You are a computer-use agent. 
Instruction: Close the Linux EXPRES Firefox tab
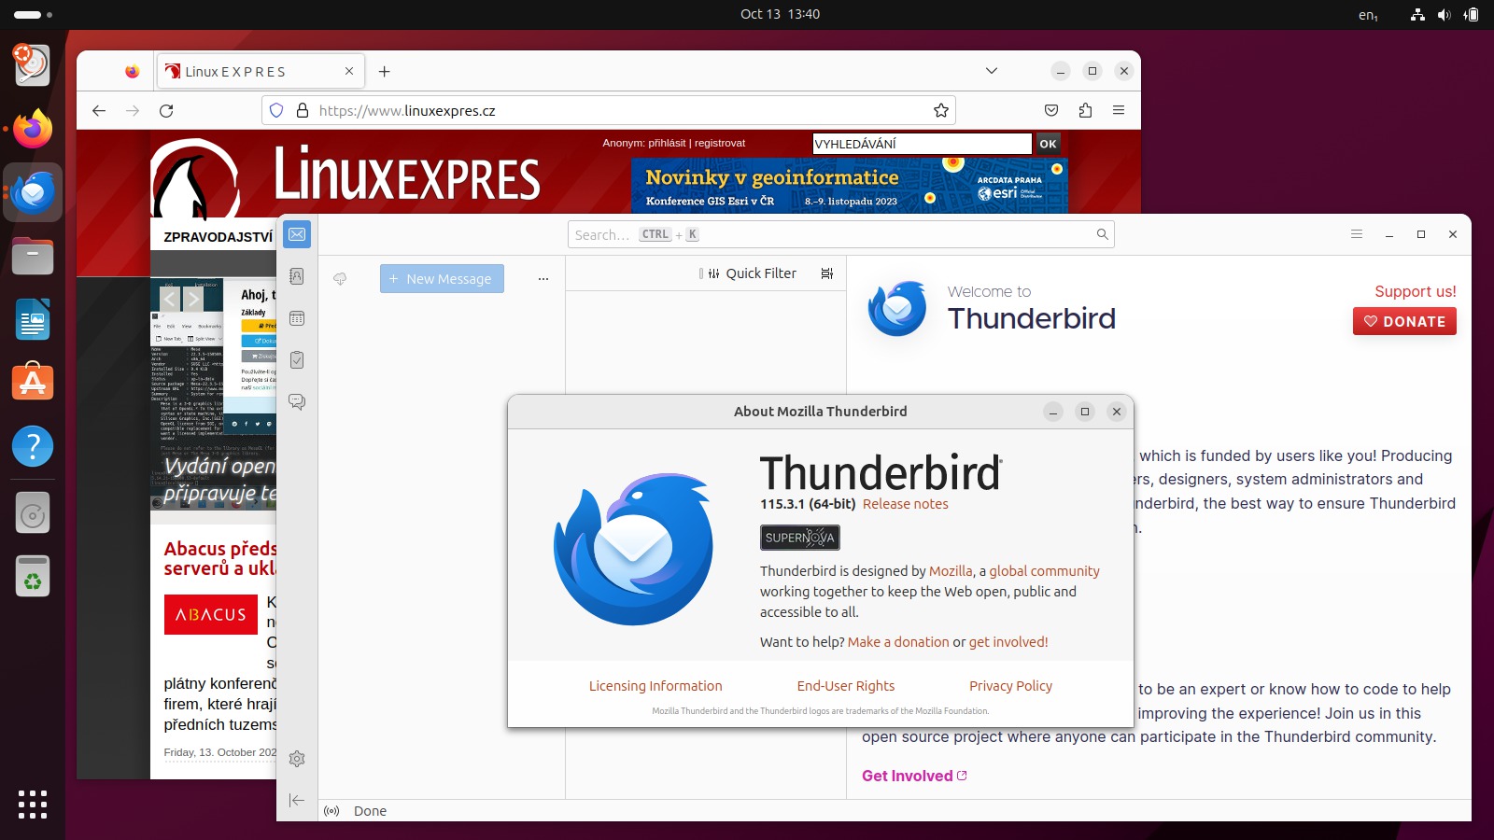pos(349,71)
